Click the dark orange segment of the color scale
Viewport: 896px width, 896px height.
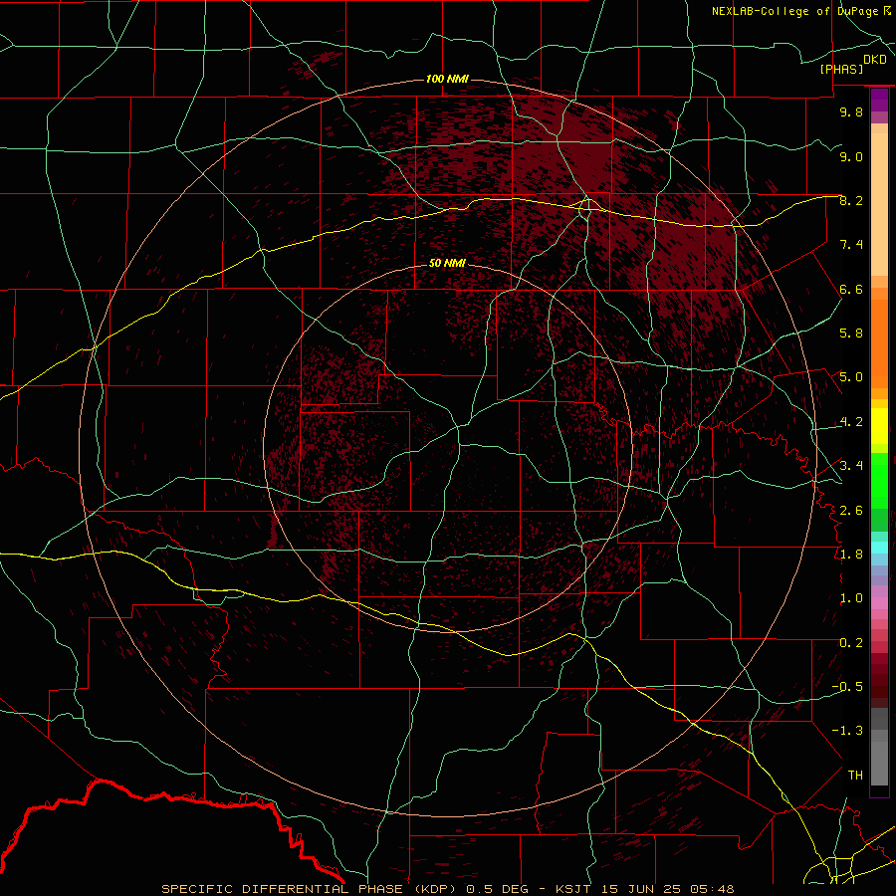[x=879, y=344]
